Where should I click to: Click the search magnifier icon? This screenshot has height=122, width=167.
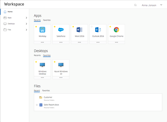135,5
